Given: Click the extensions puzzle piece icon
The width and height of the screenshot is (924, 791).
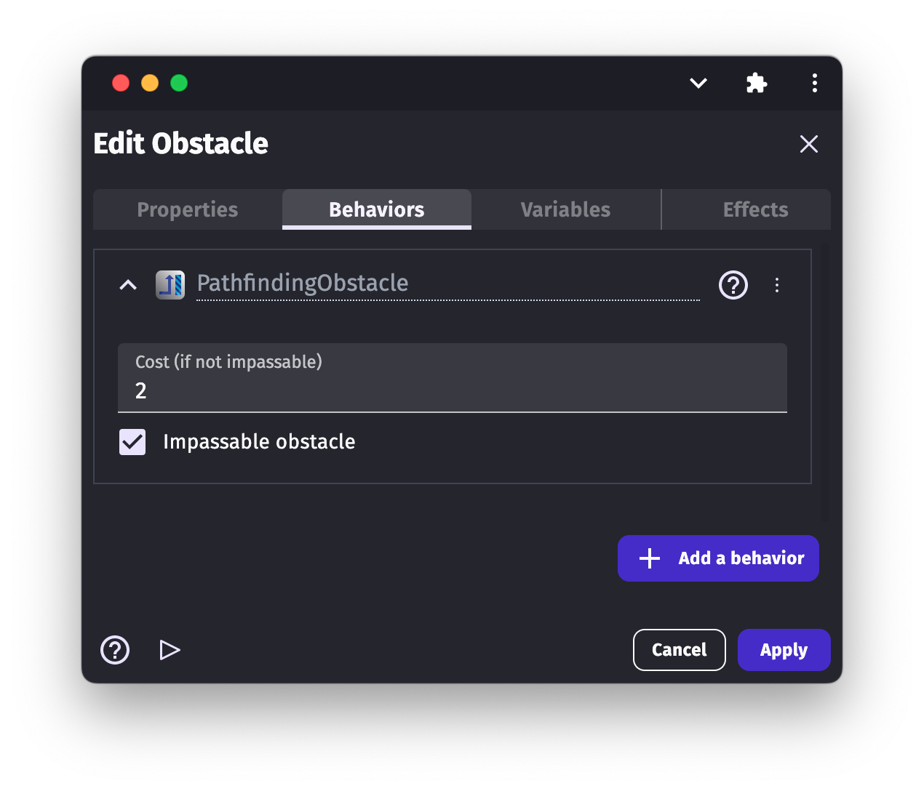Looking at the screenshot, I should 757,83.
